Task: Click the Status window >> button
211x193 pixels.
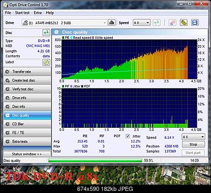Action: (27, 154)
